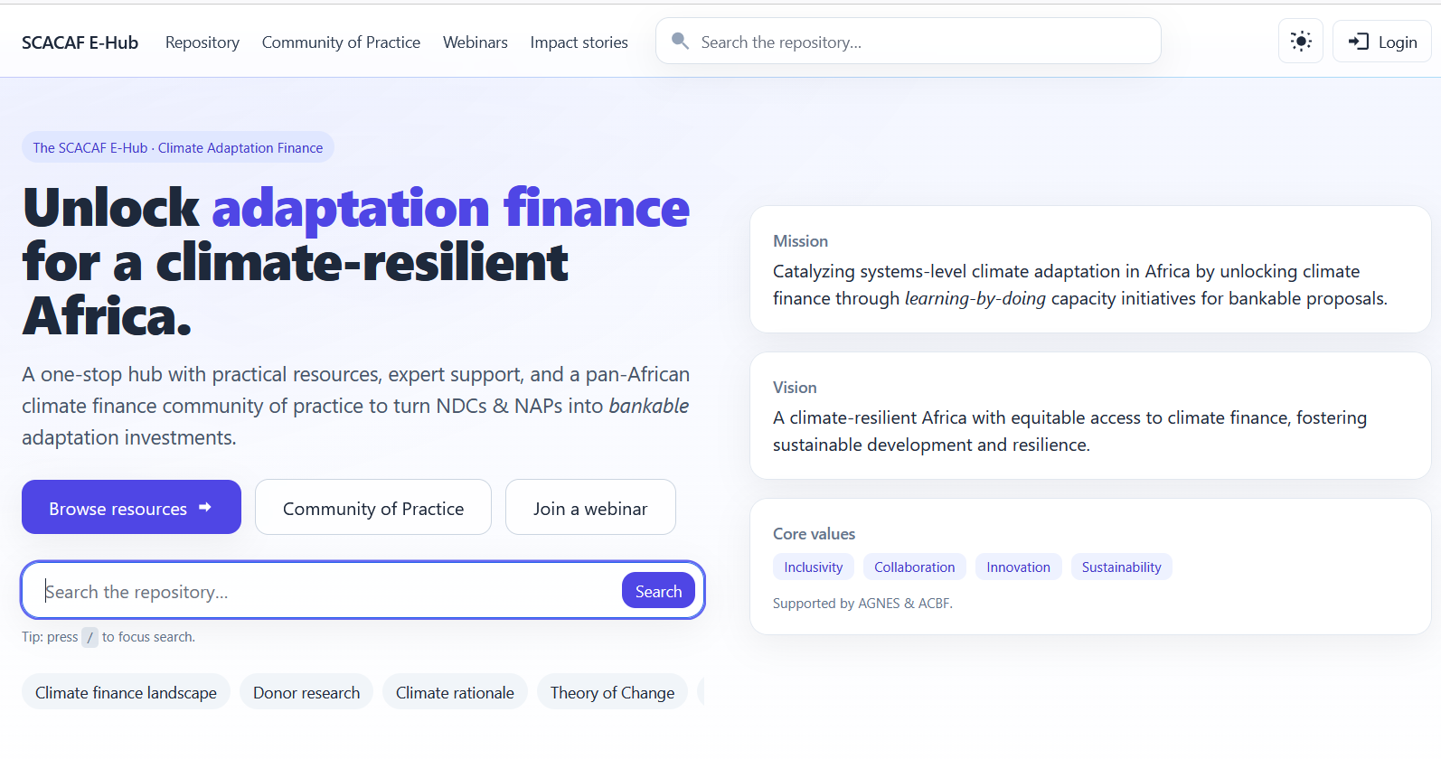The width and height of the screenshot is (1441, 759).
Task: Select the Donor research tag
Action: click(306, 691)
